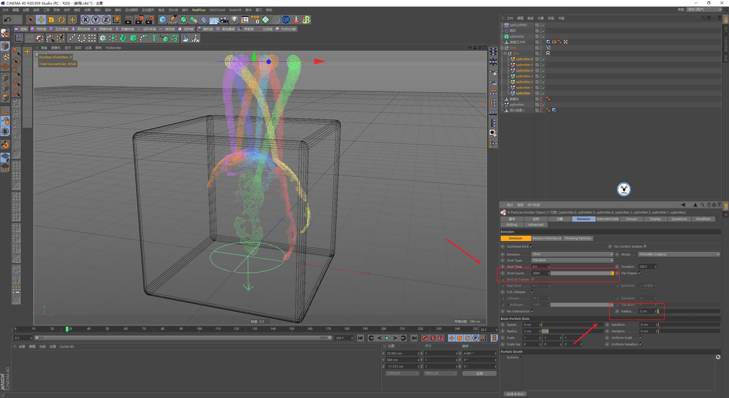Switch to the Extended Data tab
729x398 pixels.
click(607, 219)
